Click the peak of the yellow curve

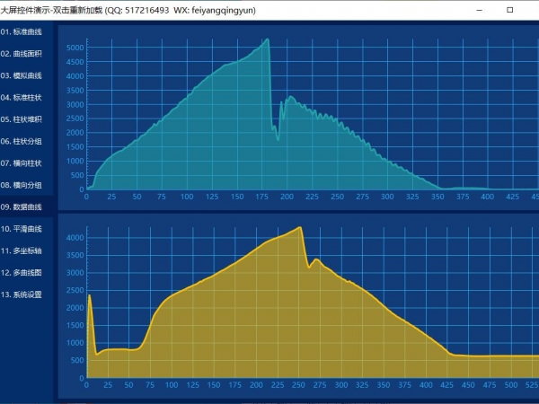(x=300, y=228)
